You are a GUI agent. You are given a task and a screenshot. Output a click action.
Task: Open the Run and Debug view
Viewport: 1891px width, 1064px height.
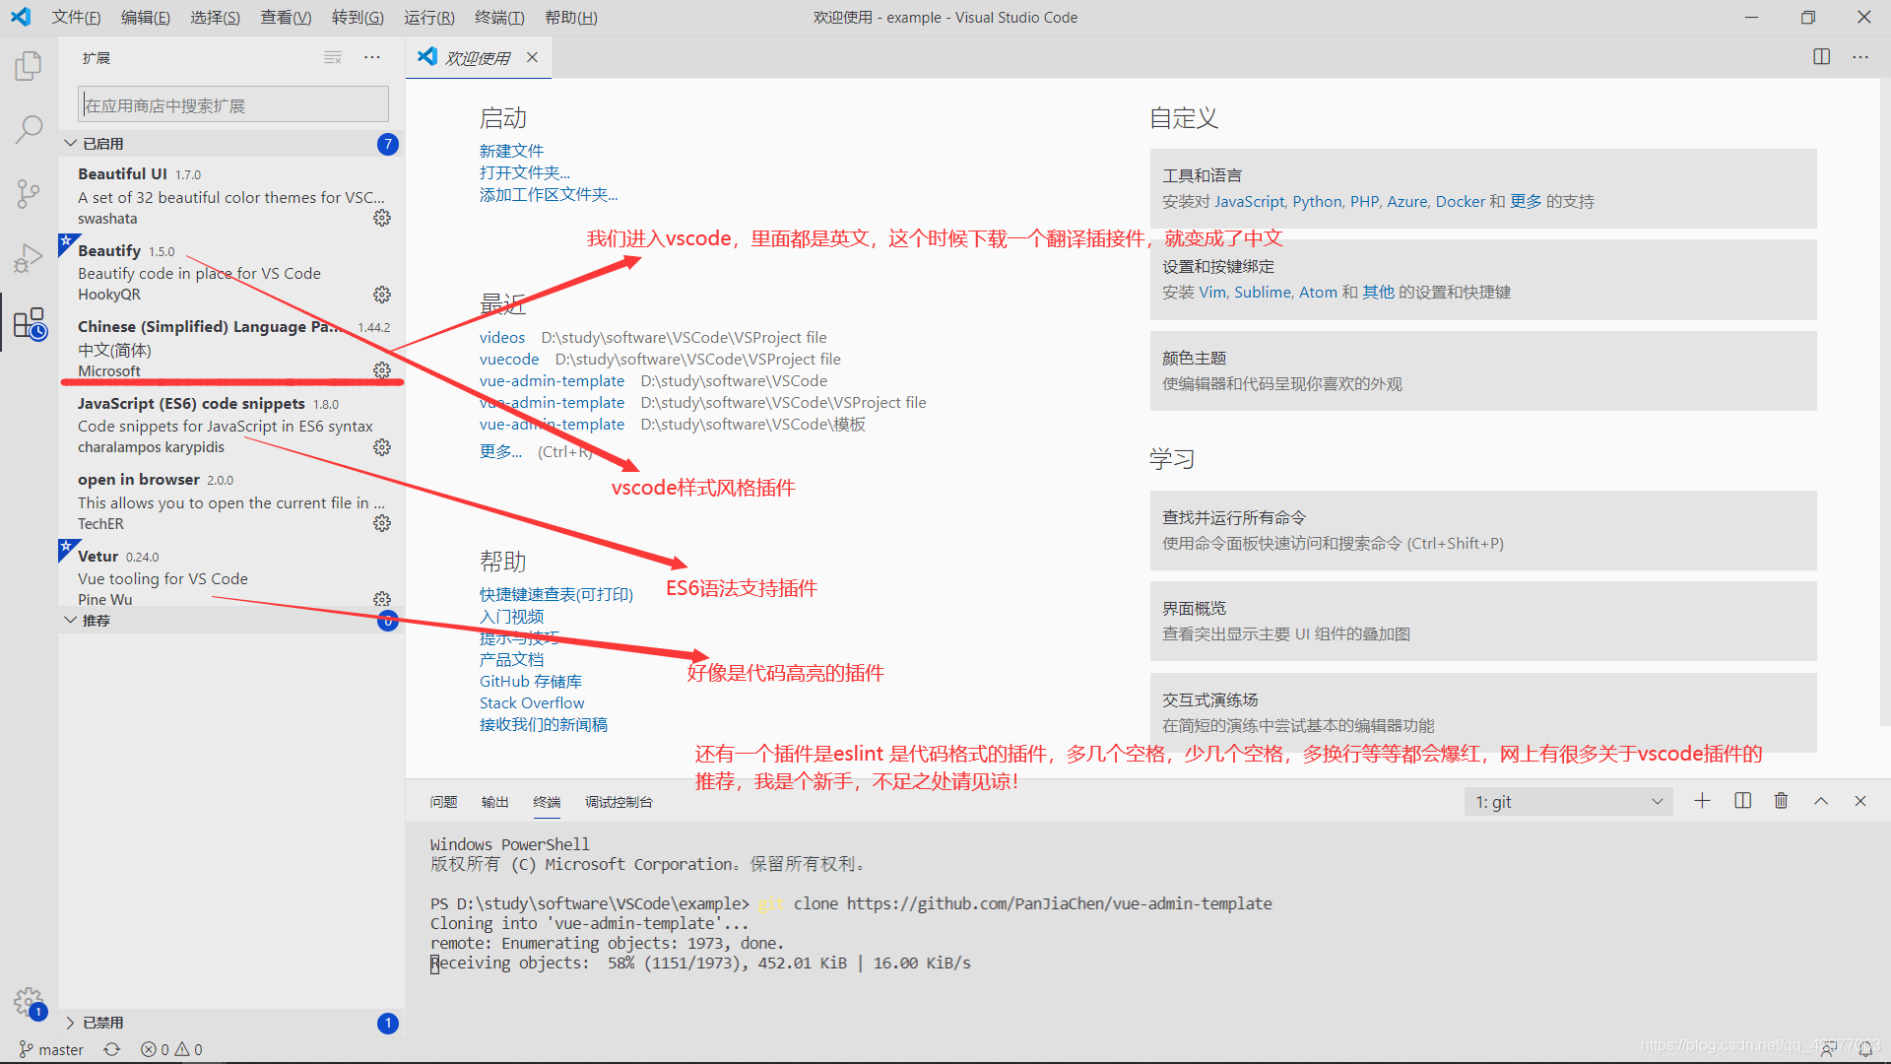29,258
